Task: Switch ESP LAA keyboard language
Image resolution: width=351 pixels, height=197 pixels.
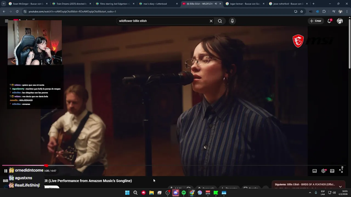Action: point(323,193)
